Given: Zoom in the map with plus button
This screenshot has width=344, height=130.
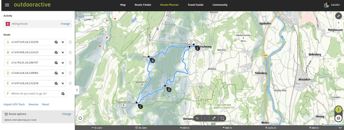Looking at the screenshot, I should coord(339,23).
